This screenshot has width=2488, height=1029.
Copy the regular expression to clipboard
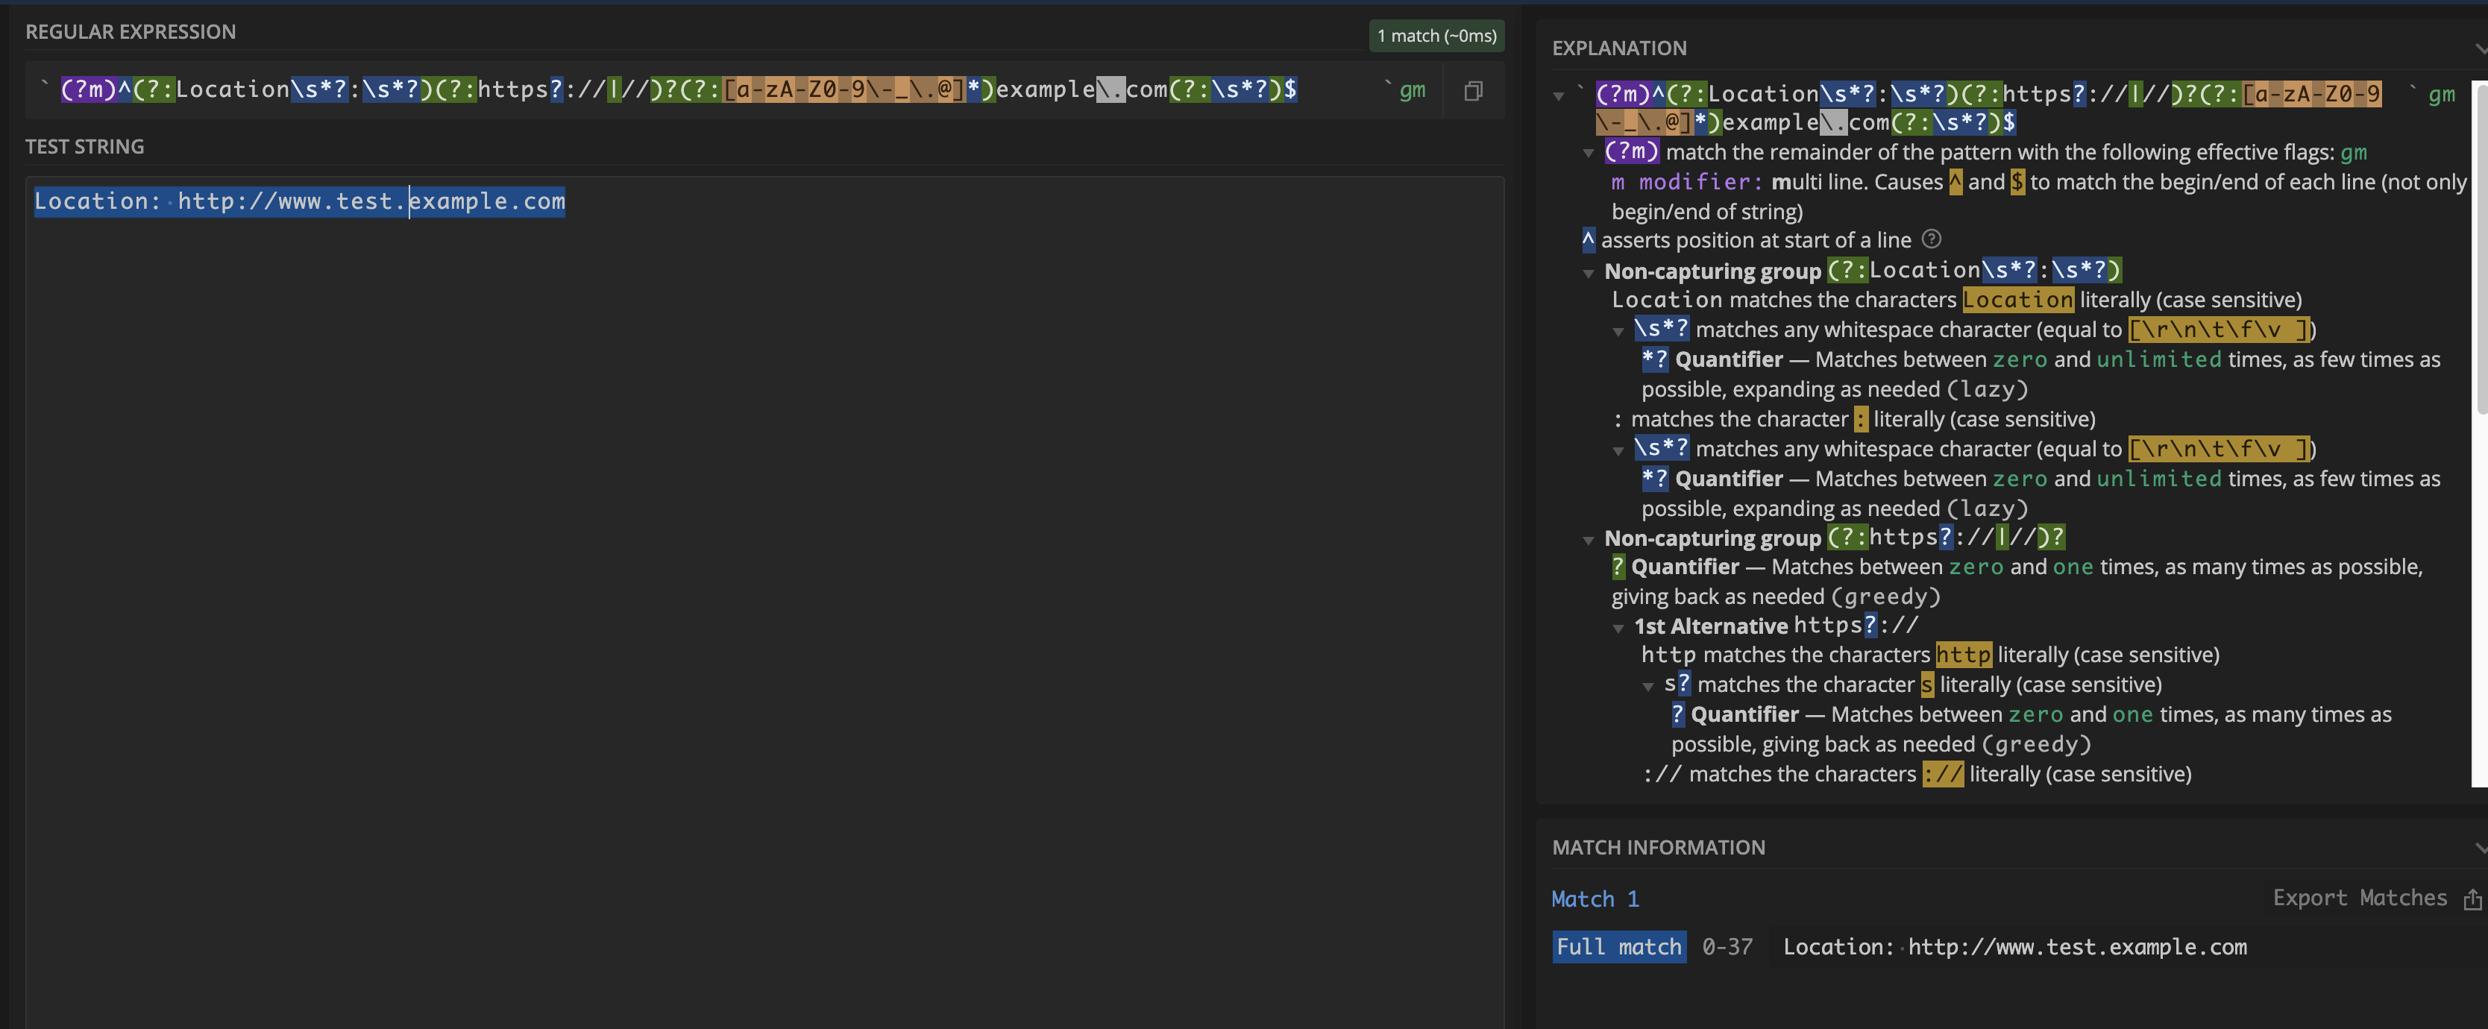pos(1473,91)
